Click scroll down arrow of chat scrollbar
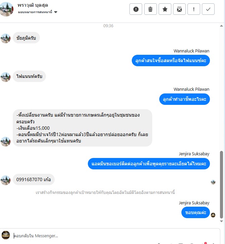The height and width of the screenshot is (244, 225). point(222,221)
